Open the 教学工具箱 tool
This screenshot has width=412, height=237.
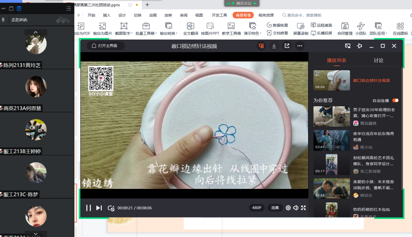pos(231,29)
